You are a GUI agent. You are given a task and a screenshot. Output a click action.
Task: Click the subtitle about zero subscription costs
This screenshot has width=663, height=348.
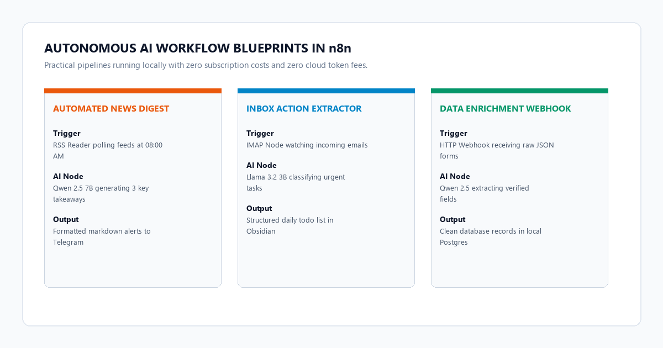click(x=206, y=65)
